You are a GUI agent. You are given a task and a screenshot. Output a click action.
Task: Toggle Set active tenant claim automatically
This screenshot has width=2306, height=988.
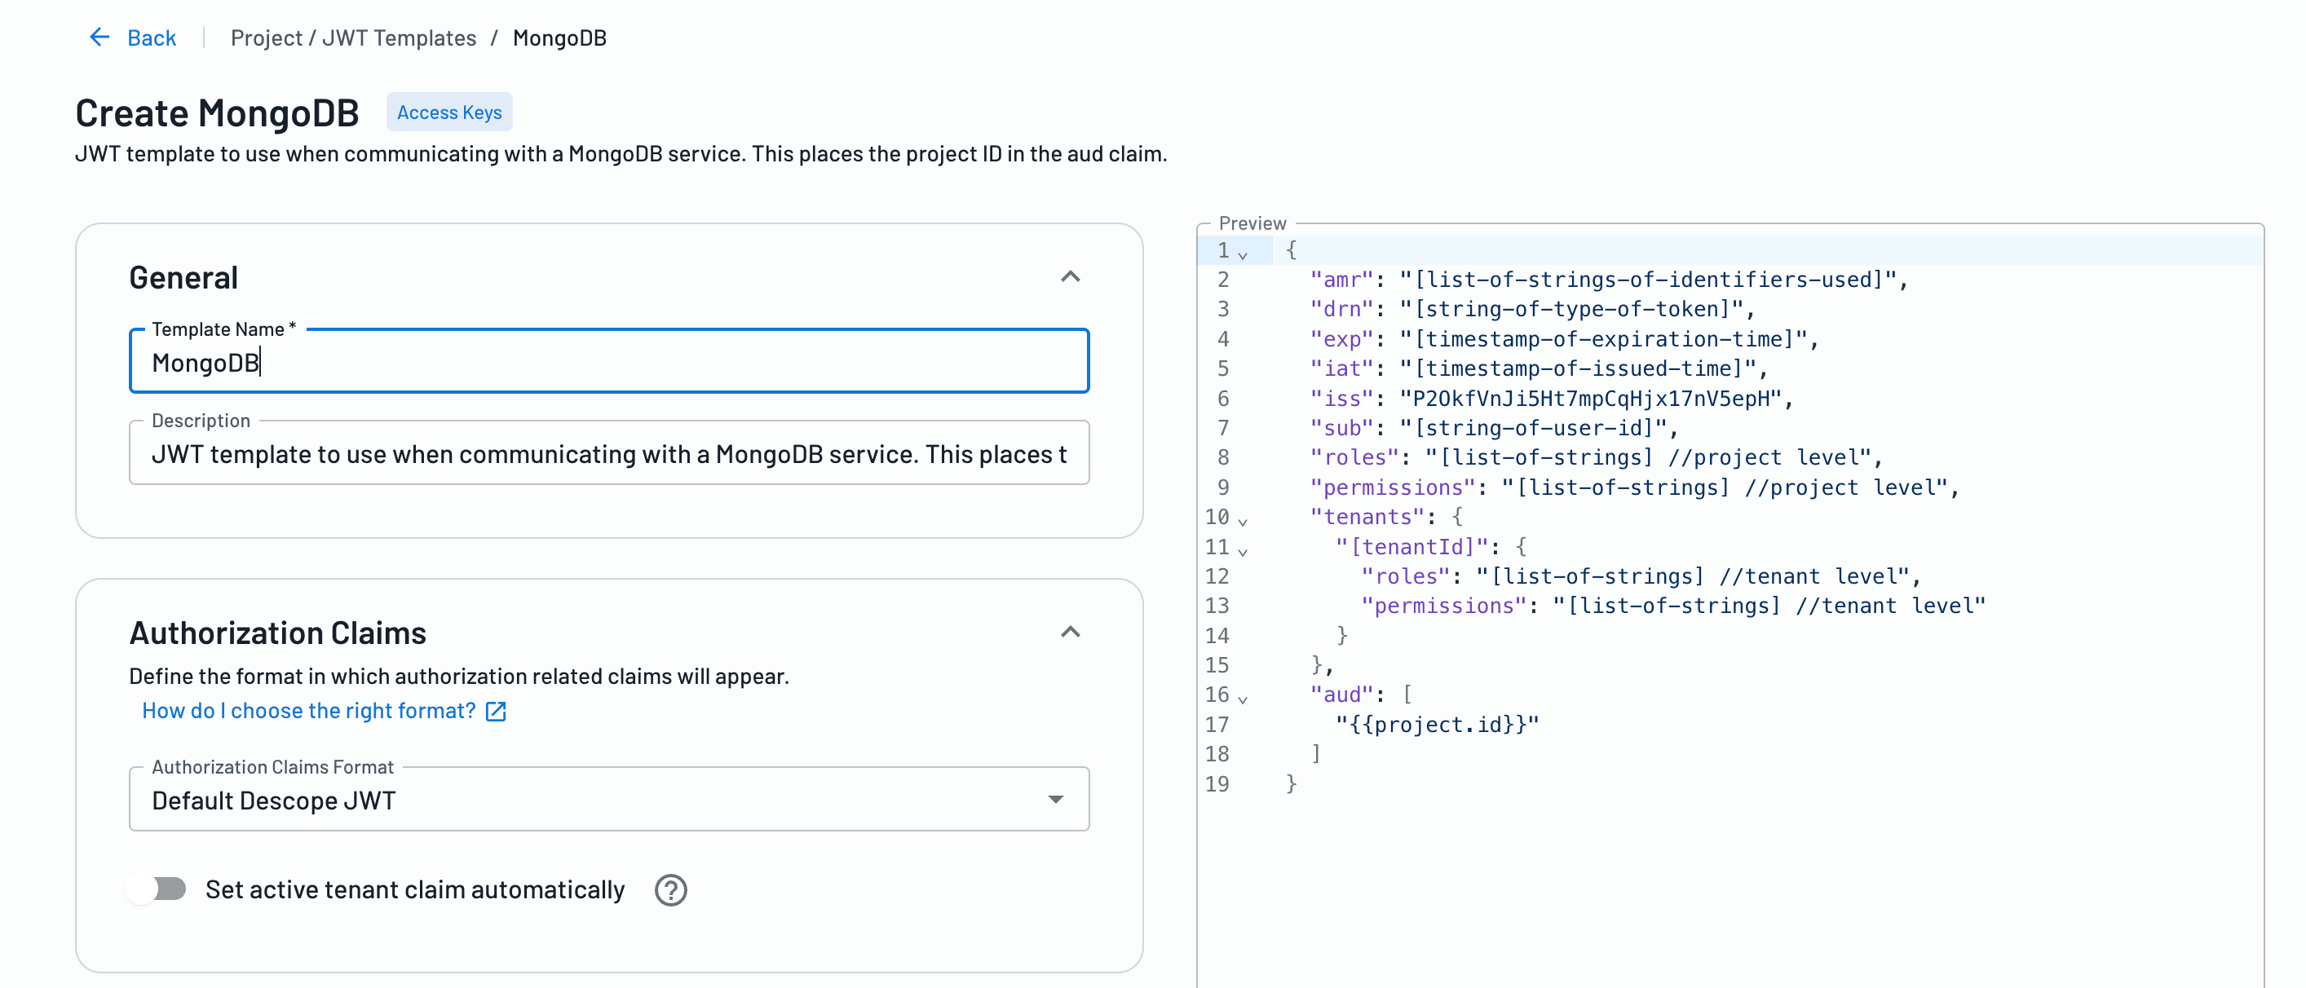(157, 889)
